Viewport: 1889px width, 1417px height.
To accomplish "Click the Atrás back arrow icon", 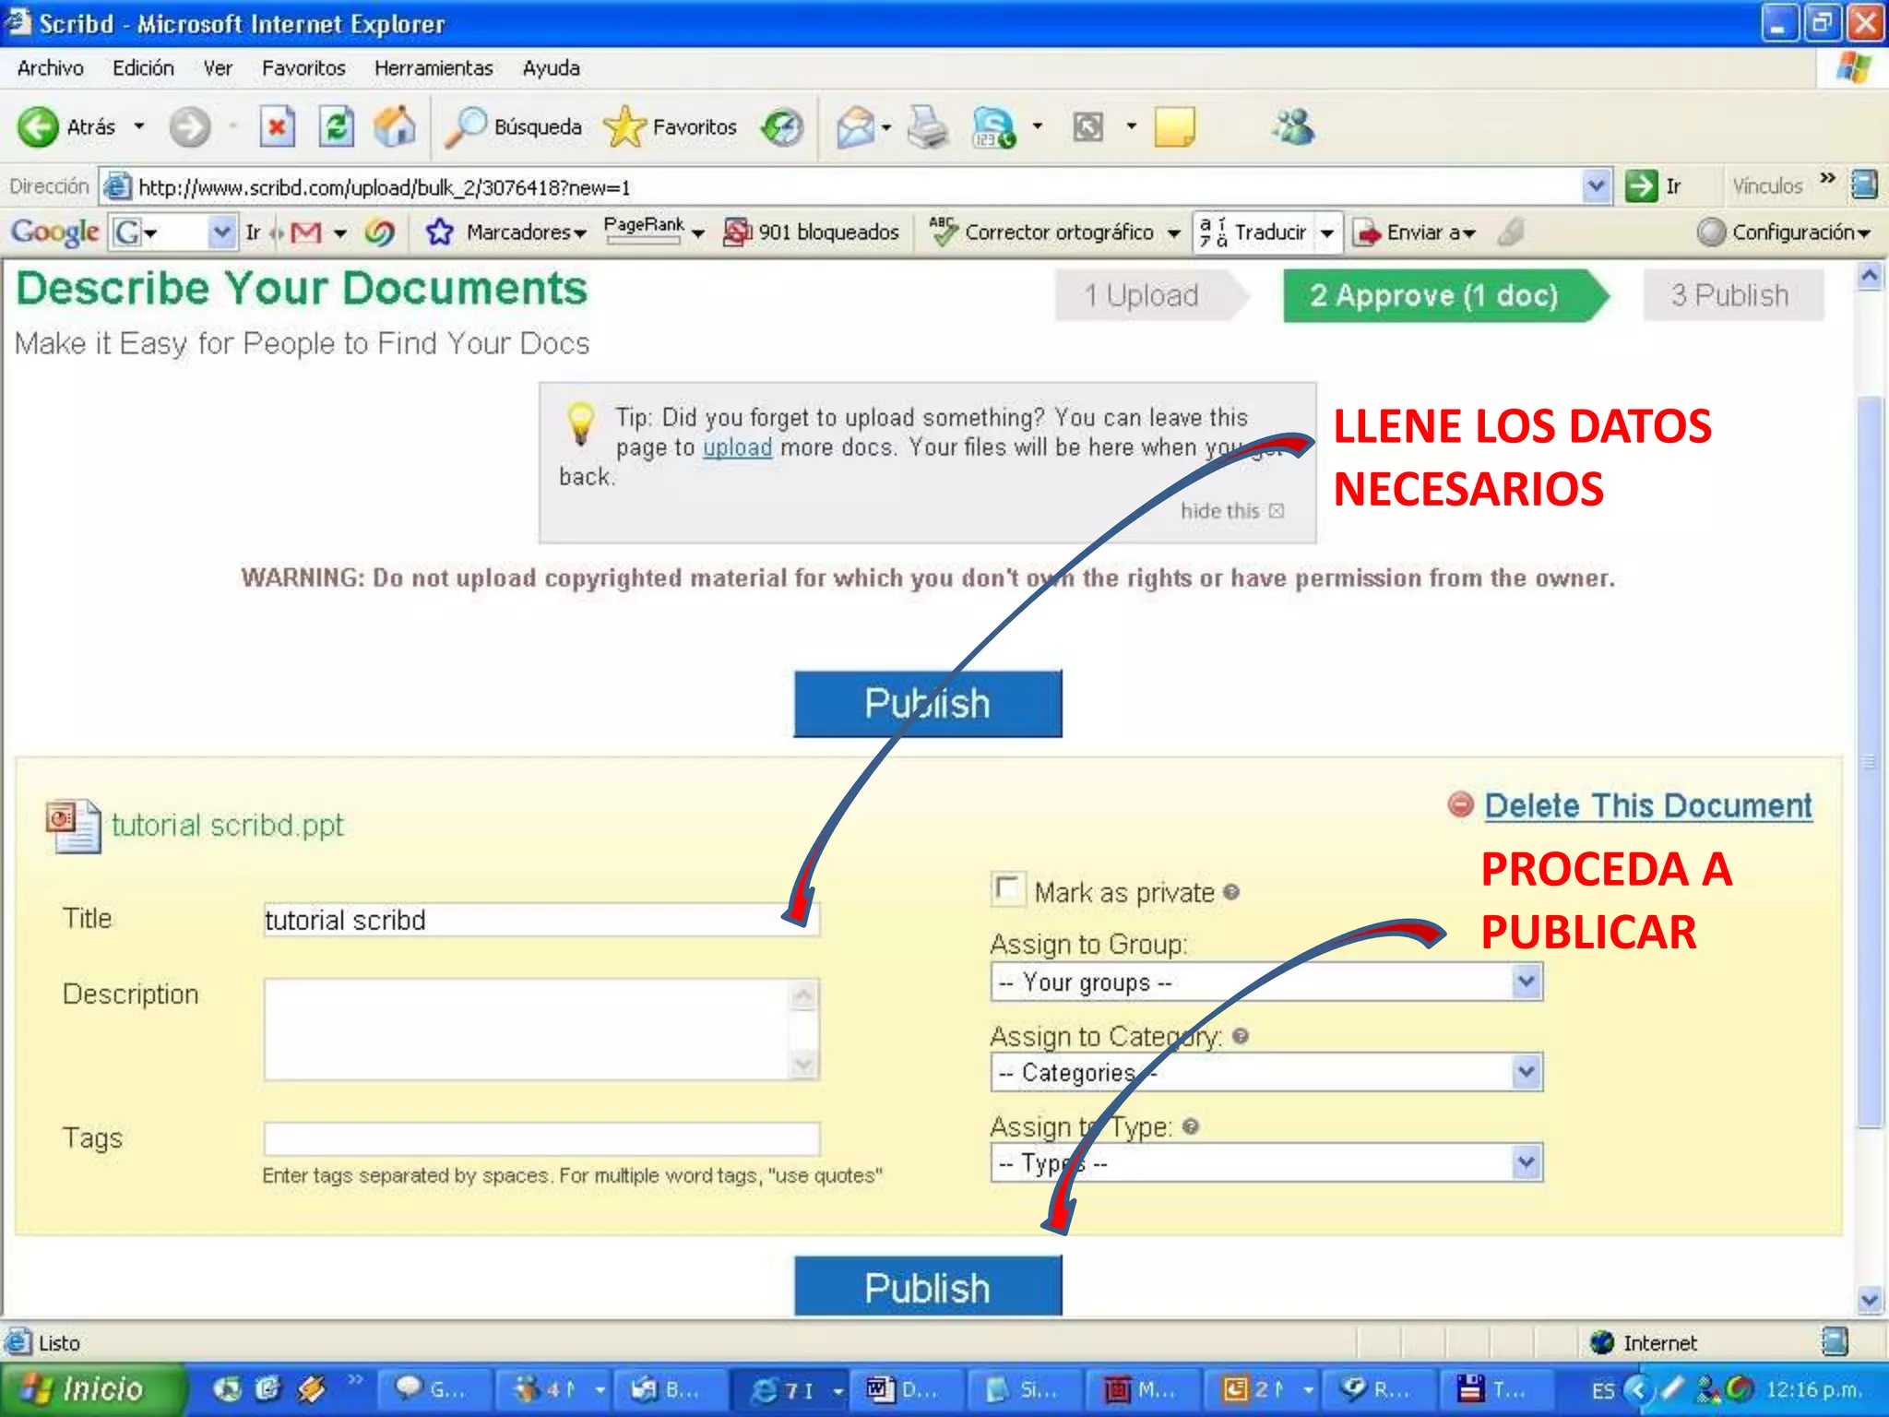I will [x=38, y=126].
